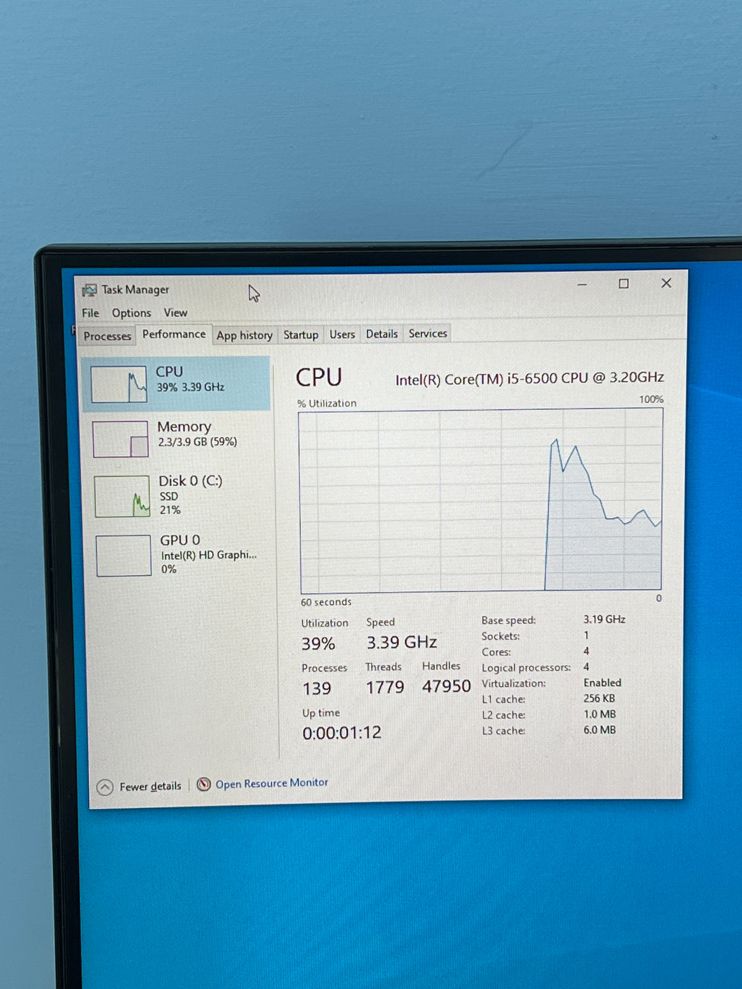Screen dimensions: 742x989
Task: Click the 6.0 MB L3 cache value
Action: (x=600, y=730)
